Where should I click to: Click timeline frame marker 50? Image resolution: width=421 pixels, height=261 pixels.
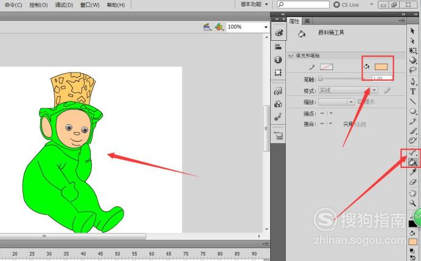point(117,254)
